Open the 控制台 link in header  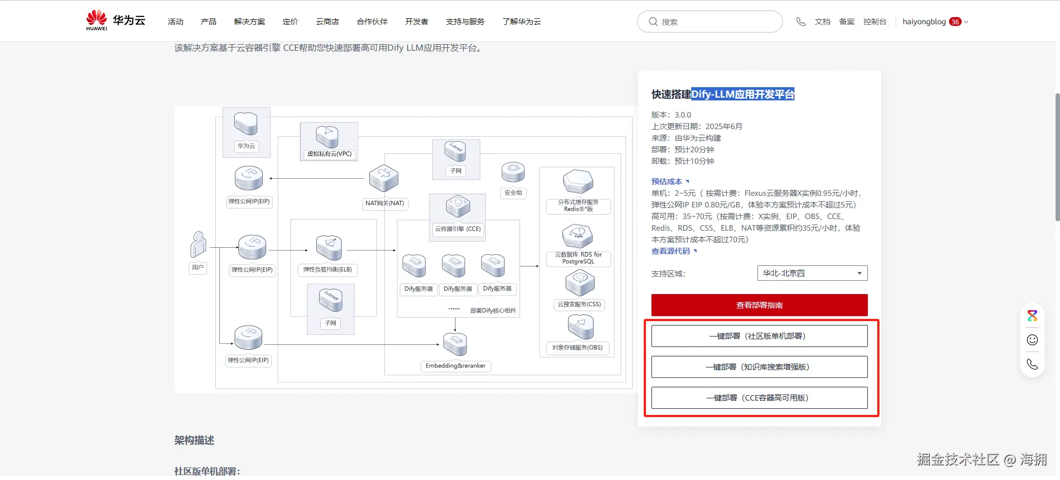pos(875,22)
